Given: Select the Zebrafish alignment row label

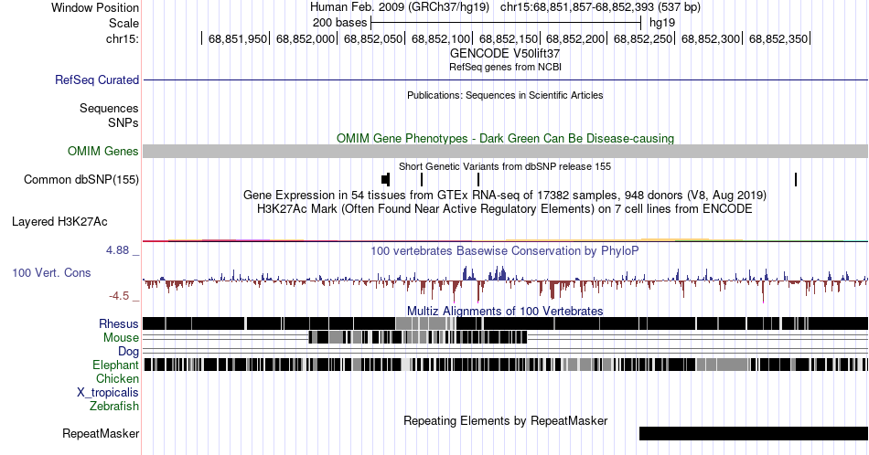Looking at the screenshot, I should (x=114, y=406).
